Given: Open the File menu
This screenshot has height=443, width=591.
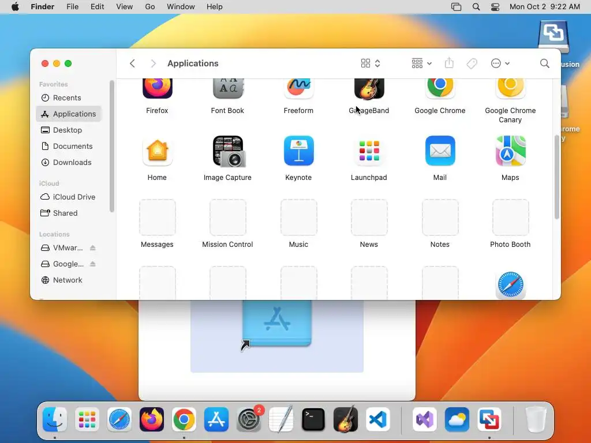Looking at the screenshot, I should (72, 7).
